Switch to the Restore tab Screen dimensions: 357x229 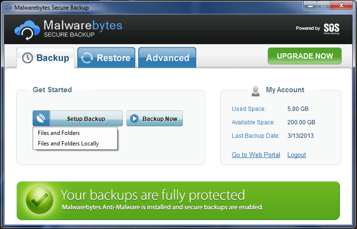tap(106, 58)
